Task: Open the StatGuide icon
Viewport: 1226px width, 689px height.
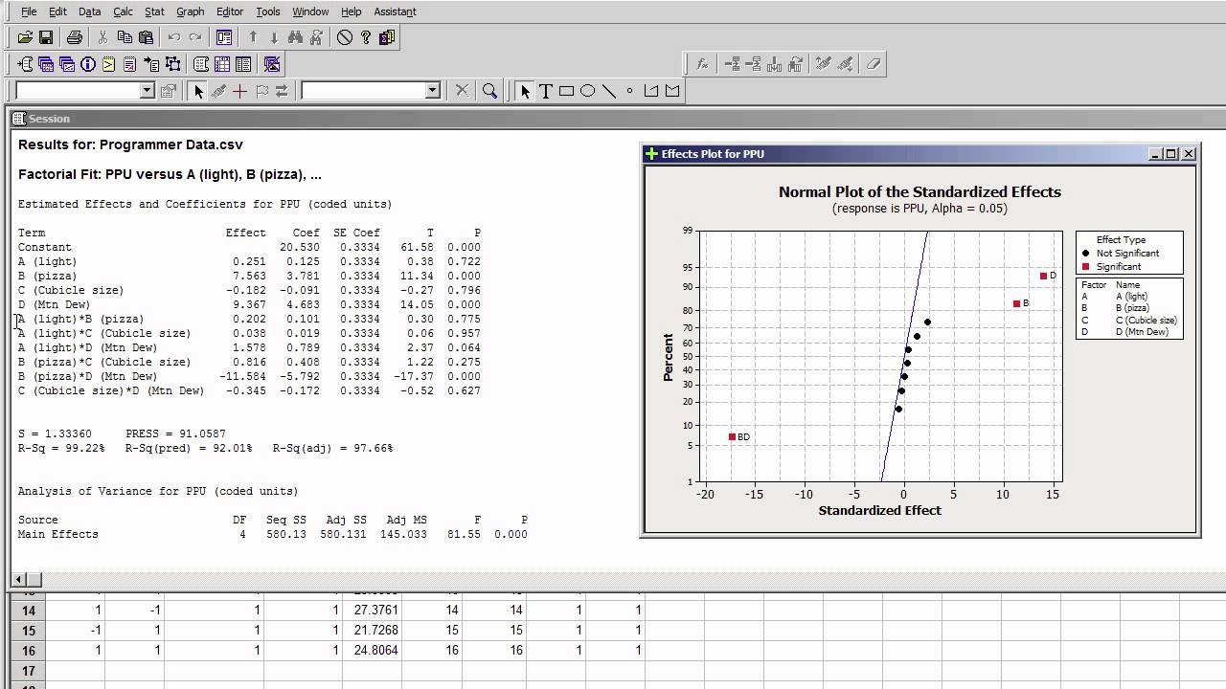Action: pos(387,37)
